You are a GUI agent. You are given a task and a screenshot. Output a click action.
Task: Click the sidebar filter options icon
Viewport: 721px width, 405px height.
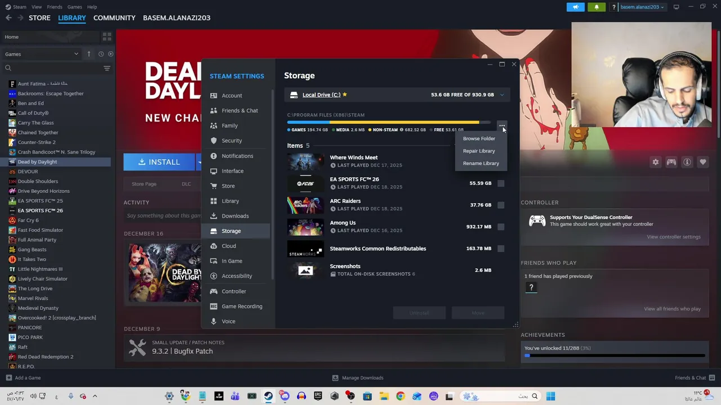107,68
